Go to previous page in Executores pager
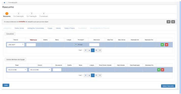181x94 pixels. [89, 50]
